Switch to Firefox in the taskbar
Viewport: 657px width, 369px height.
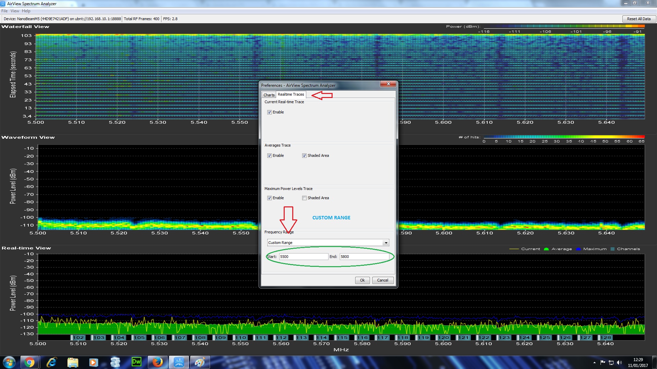[x=157, y=362]
